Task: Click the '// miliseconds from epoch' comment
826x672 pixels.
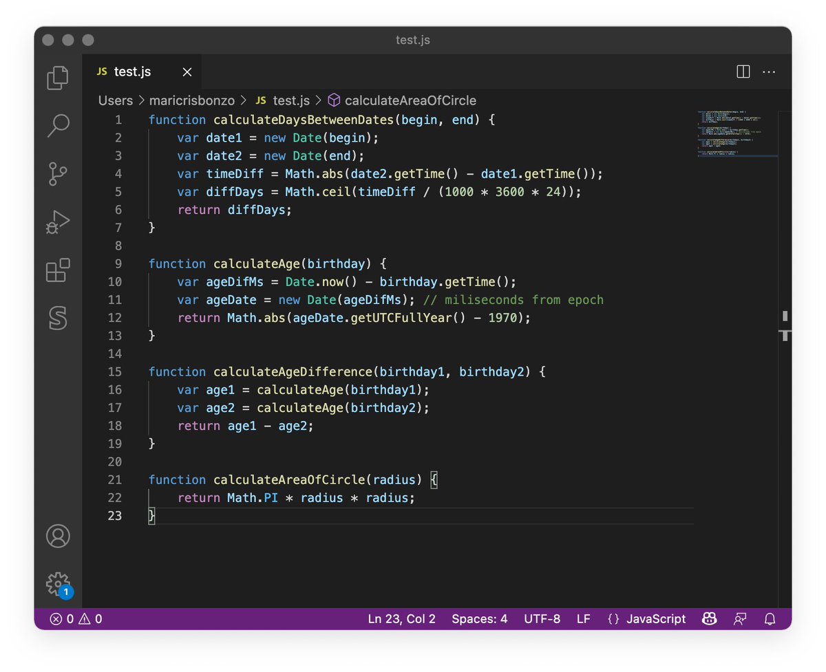Action: (513, 300)
